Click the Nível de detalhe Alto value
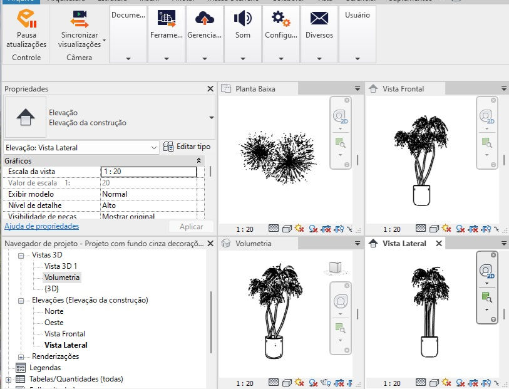 pos(148,205)
